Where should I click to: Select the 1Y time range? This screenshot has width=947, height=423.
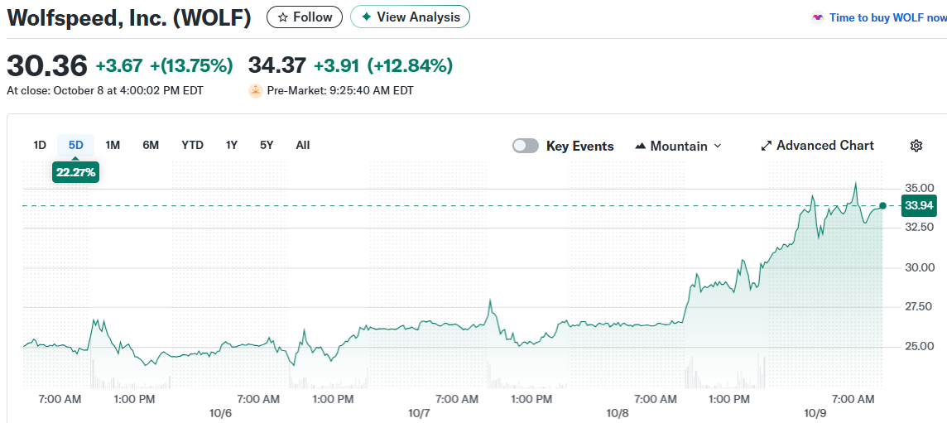[x=232, y=145]
